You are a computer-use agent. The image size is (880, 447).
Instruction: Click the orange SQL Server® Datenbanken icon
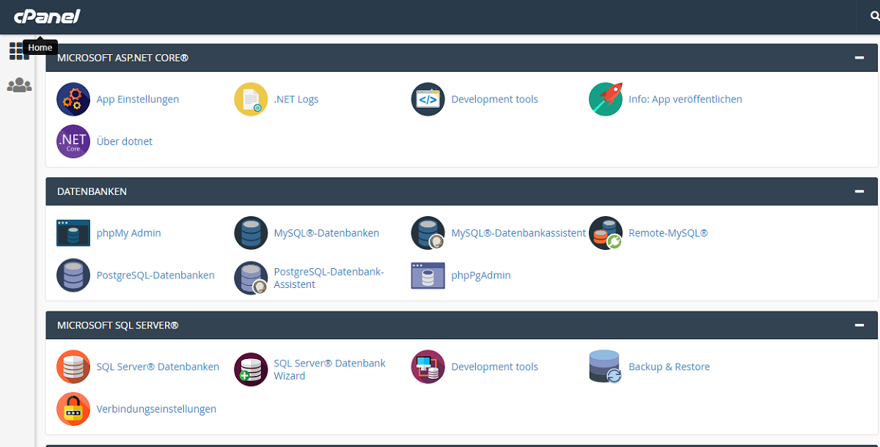73,367
